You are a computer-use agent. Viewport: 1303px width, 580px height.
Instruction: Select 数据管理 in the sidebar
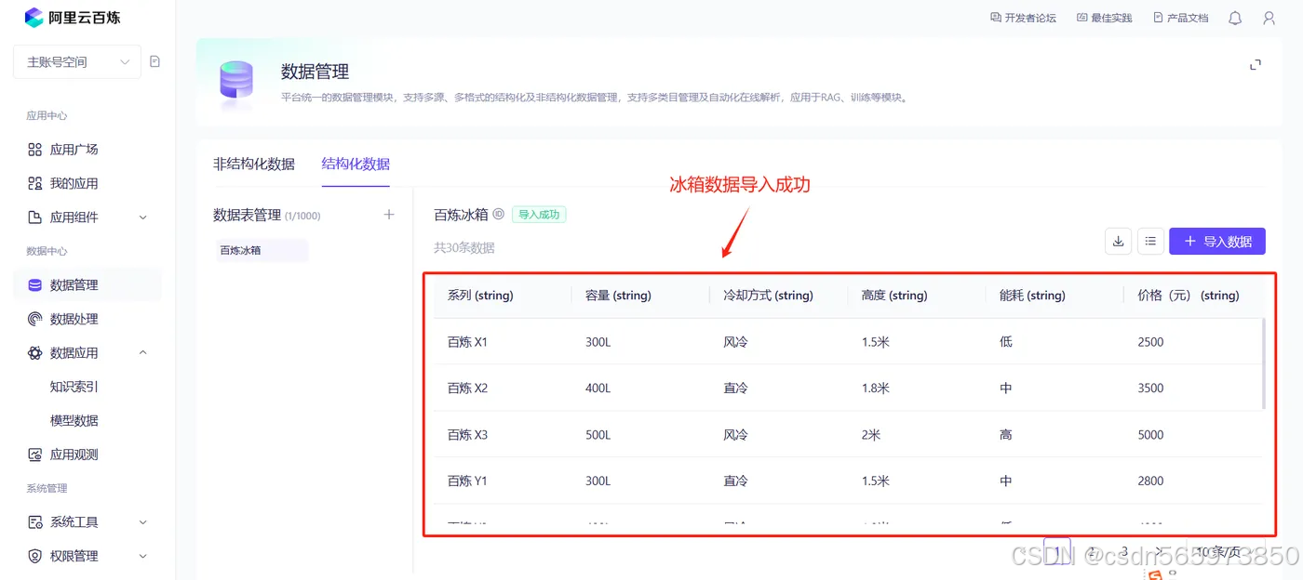[x=87, y=285]
